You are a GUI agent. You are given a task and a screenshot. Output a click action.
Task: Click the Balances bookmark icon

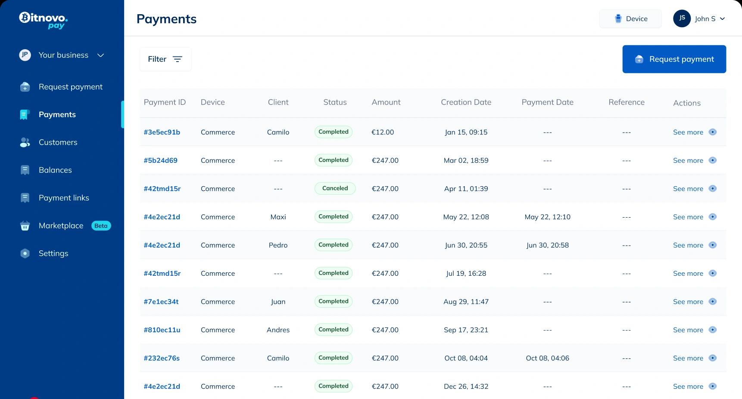coord(25,170)
